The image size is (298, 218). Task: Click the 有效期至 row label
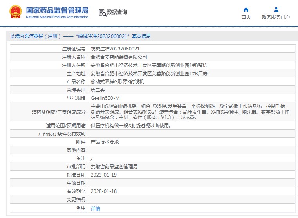tap(76, 191)
